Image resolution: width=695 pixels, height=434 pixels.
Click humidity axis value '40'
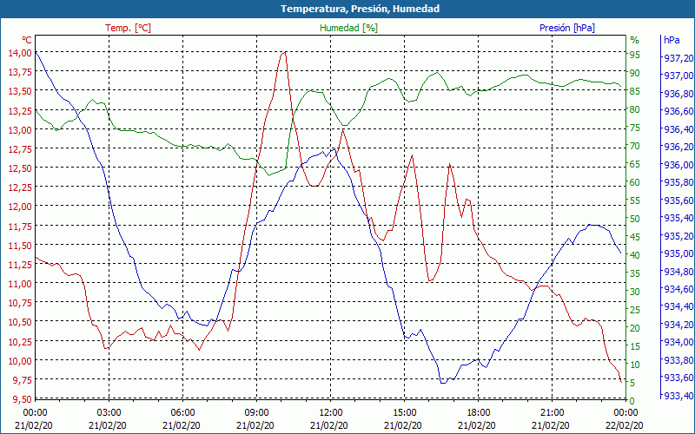635,255
